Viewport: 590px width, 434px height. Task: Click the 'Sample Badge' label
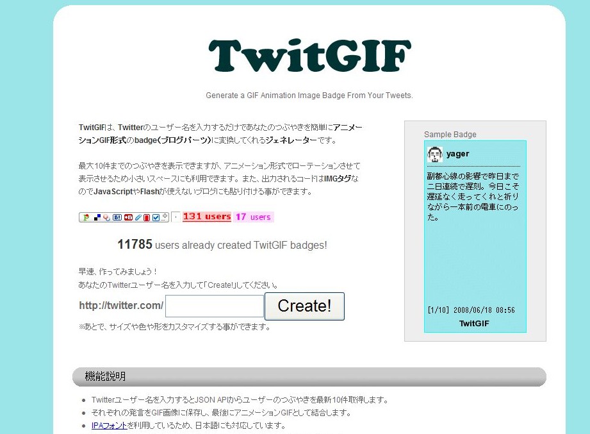tap(450, 135)
